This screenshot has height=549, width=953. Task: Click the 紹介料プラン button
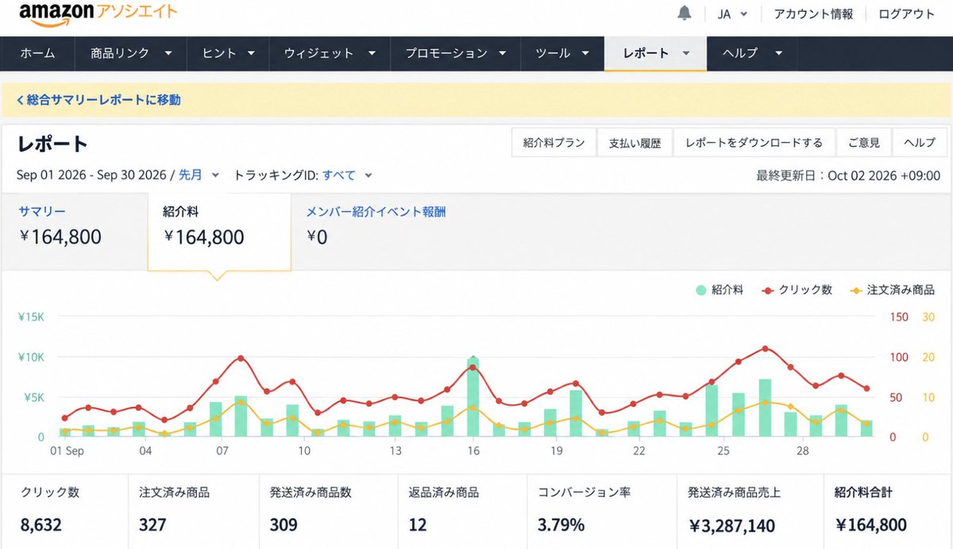554,143
